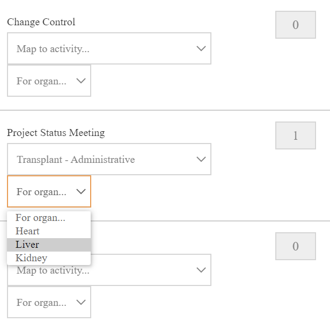Image resolution: width=330 pixels, height=329 pixels.
Task: Click Change Control hours field showing 0
Action: click(296, 25)
